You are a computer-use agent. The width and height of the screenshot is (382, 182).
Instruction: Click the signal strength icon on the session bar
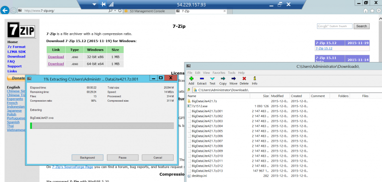click(x=111, y=4)
